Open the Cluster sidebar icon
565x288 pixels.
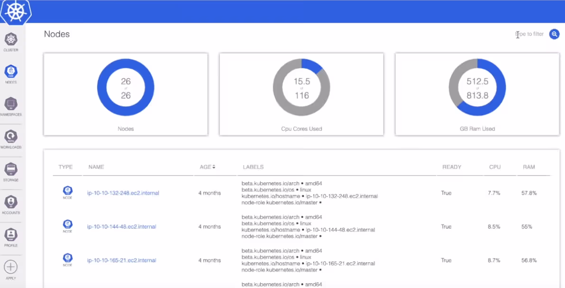[11, 40]
